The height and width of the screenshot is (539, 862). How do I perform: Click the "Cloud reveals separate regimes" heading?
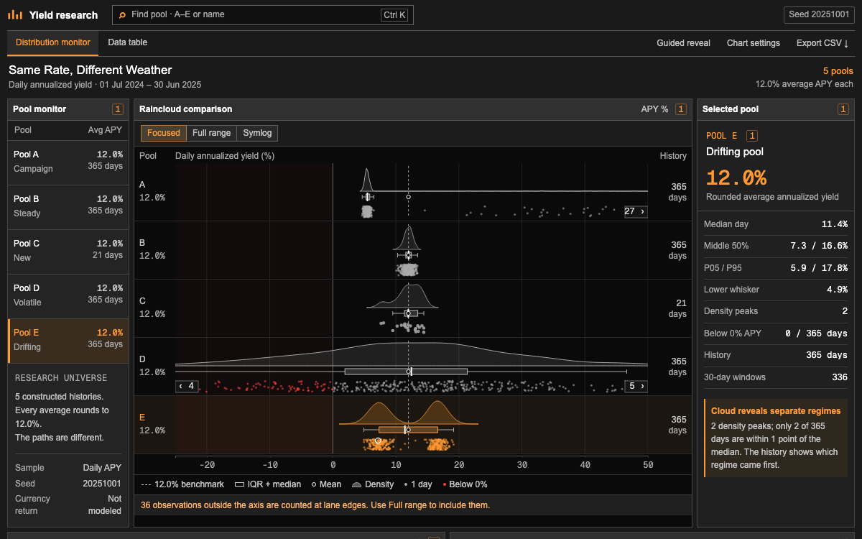point(776,411)
